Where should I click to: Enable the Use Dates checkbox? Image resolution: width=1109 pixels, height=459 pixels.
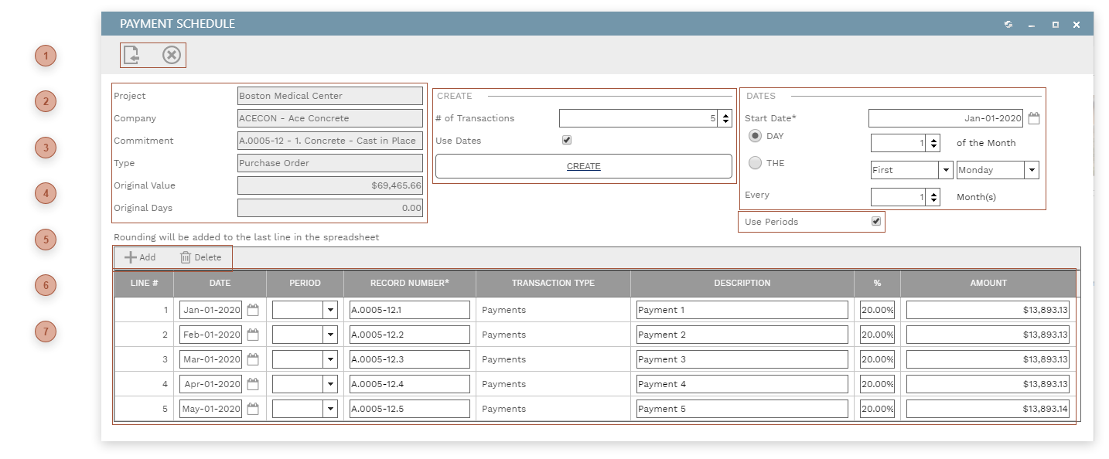click(x=567, y=140)
